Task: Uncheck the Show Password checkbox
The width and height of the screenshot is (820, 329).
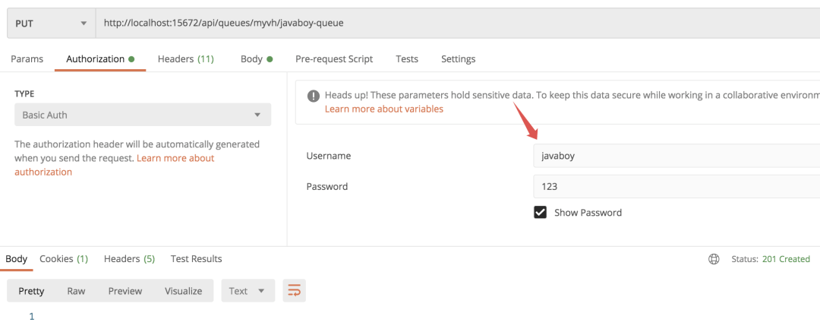Action: point(541,212)
